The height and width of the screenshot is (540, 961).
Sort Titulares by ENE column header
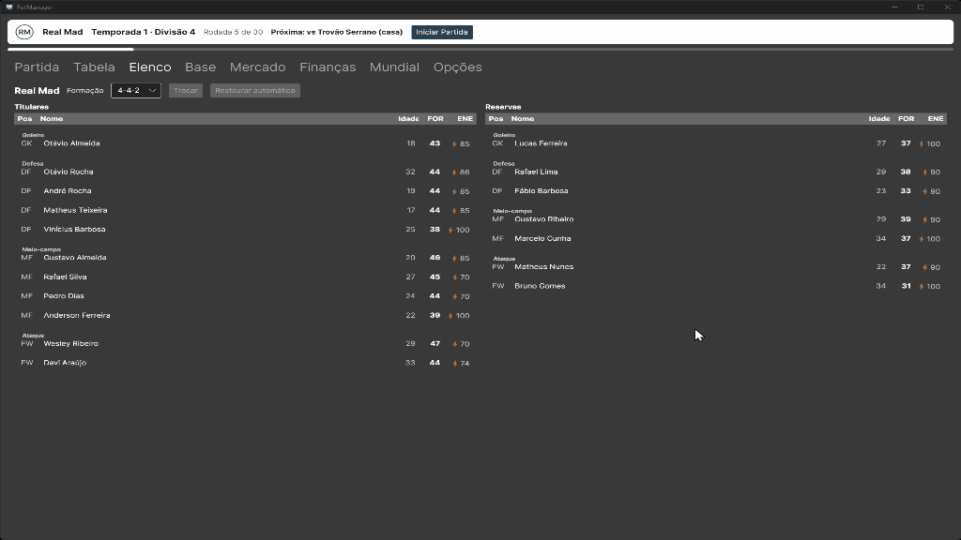point(465,119)
